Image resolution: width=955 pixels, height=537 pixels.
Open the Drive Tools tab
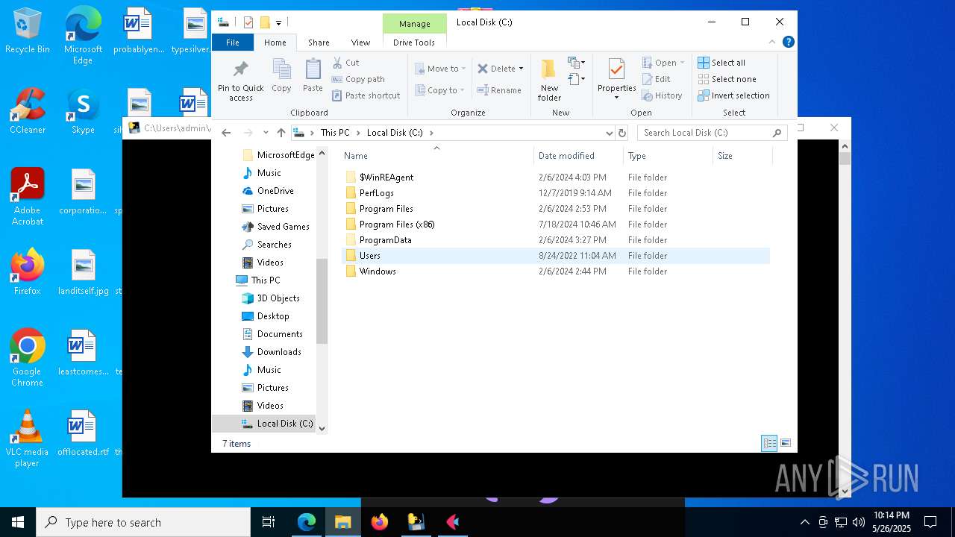pyautogui.click(x=414, y=43)
